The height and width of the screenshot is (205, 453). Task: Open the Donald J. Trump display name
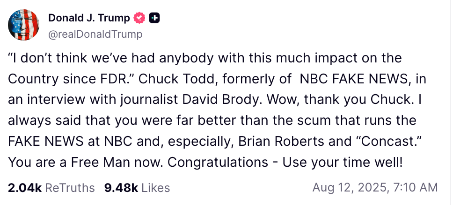pos(89,18)
